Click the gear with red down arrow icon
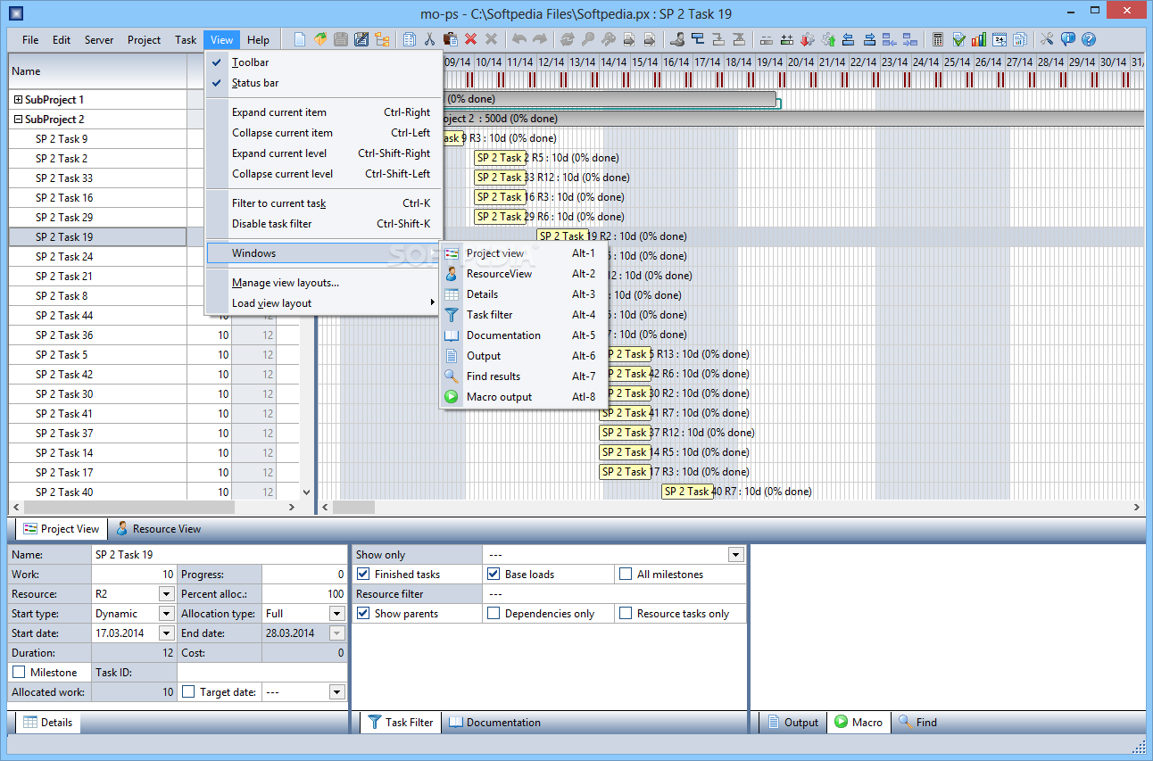The image size is (1153, 761). pos(808,39)
